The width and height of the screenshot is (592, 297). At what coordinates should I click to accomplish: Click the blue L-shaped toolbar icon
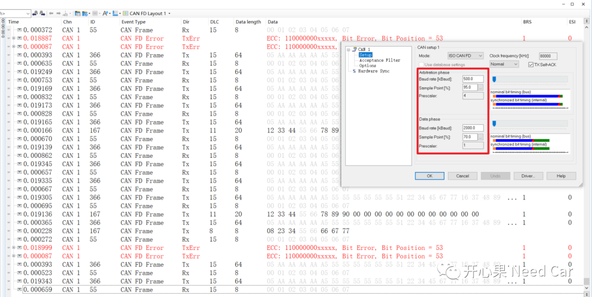[115, 13]
